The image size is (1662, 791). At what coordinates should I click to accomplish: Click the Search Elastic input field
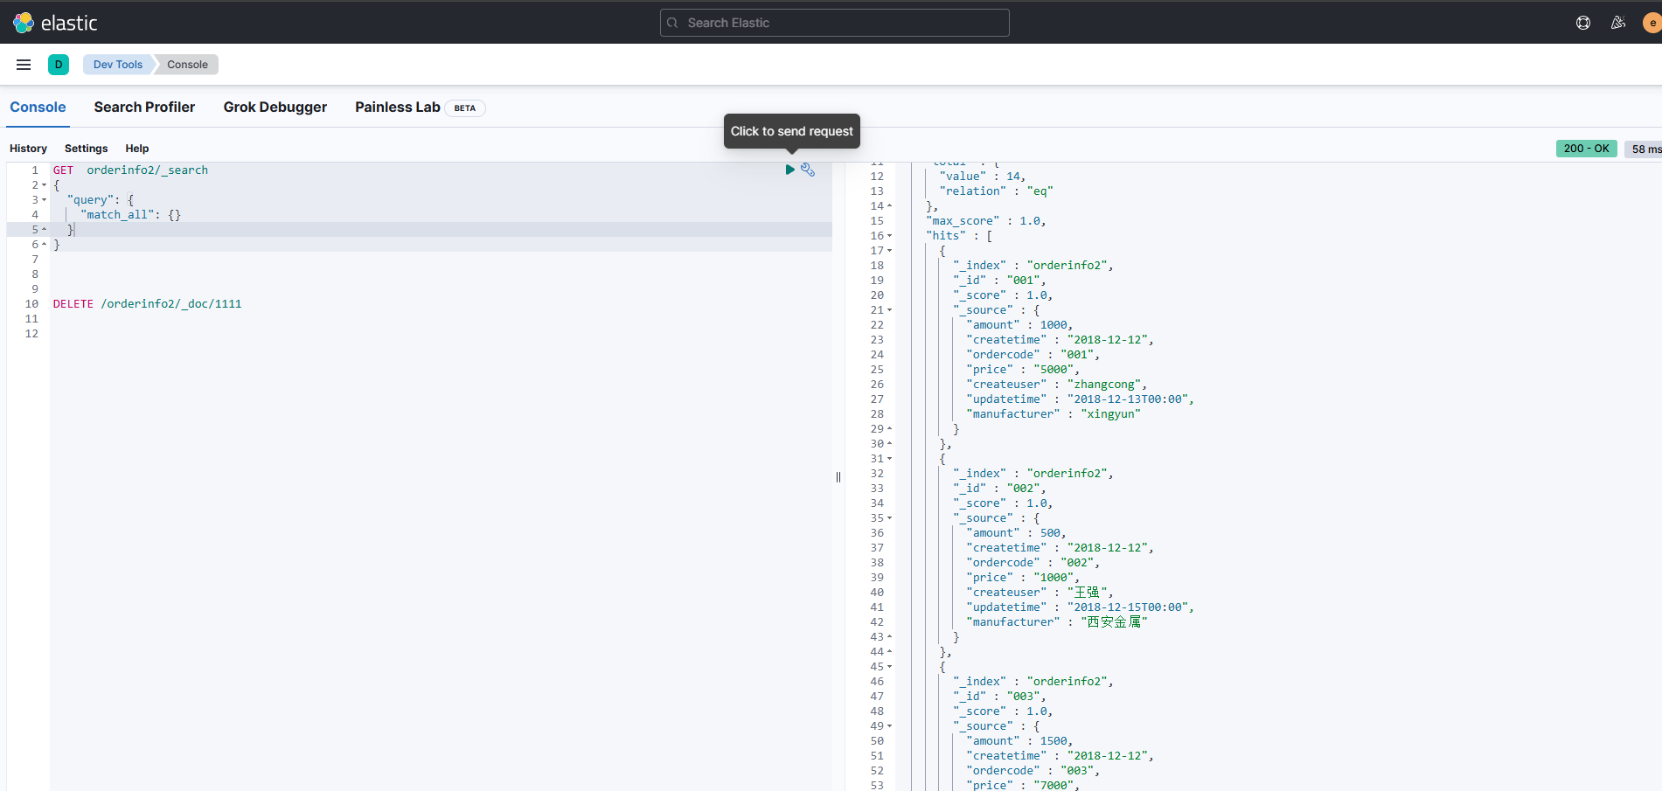click(x=834, y=23)
